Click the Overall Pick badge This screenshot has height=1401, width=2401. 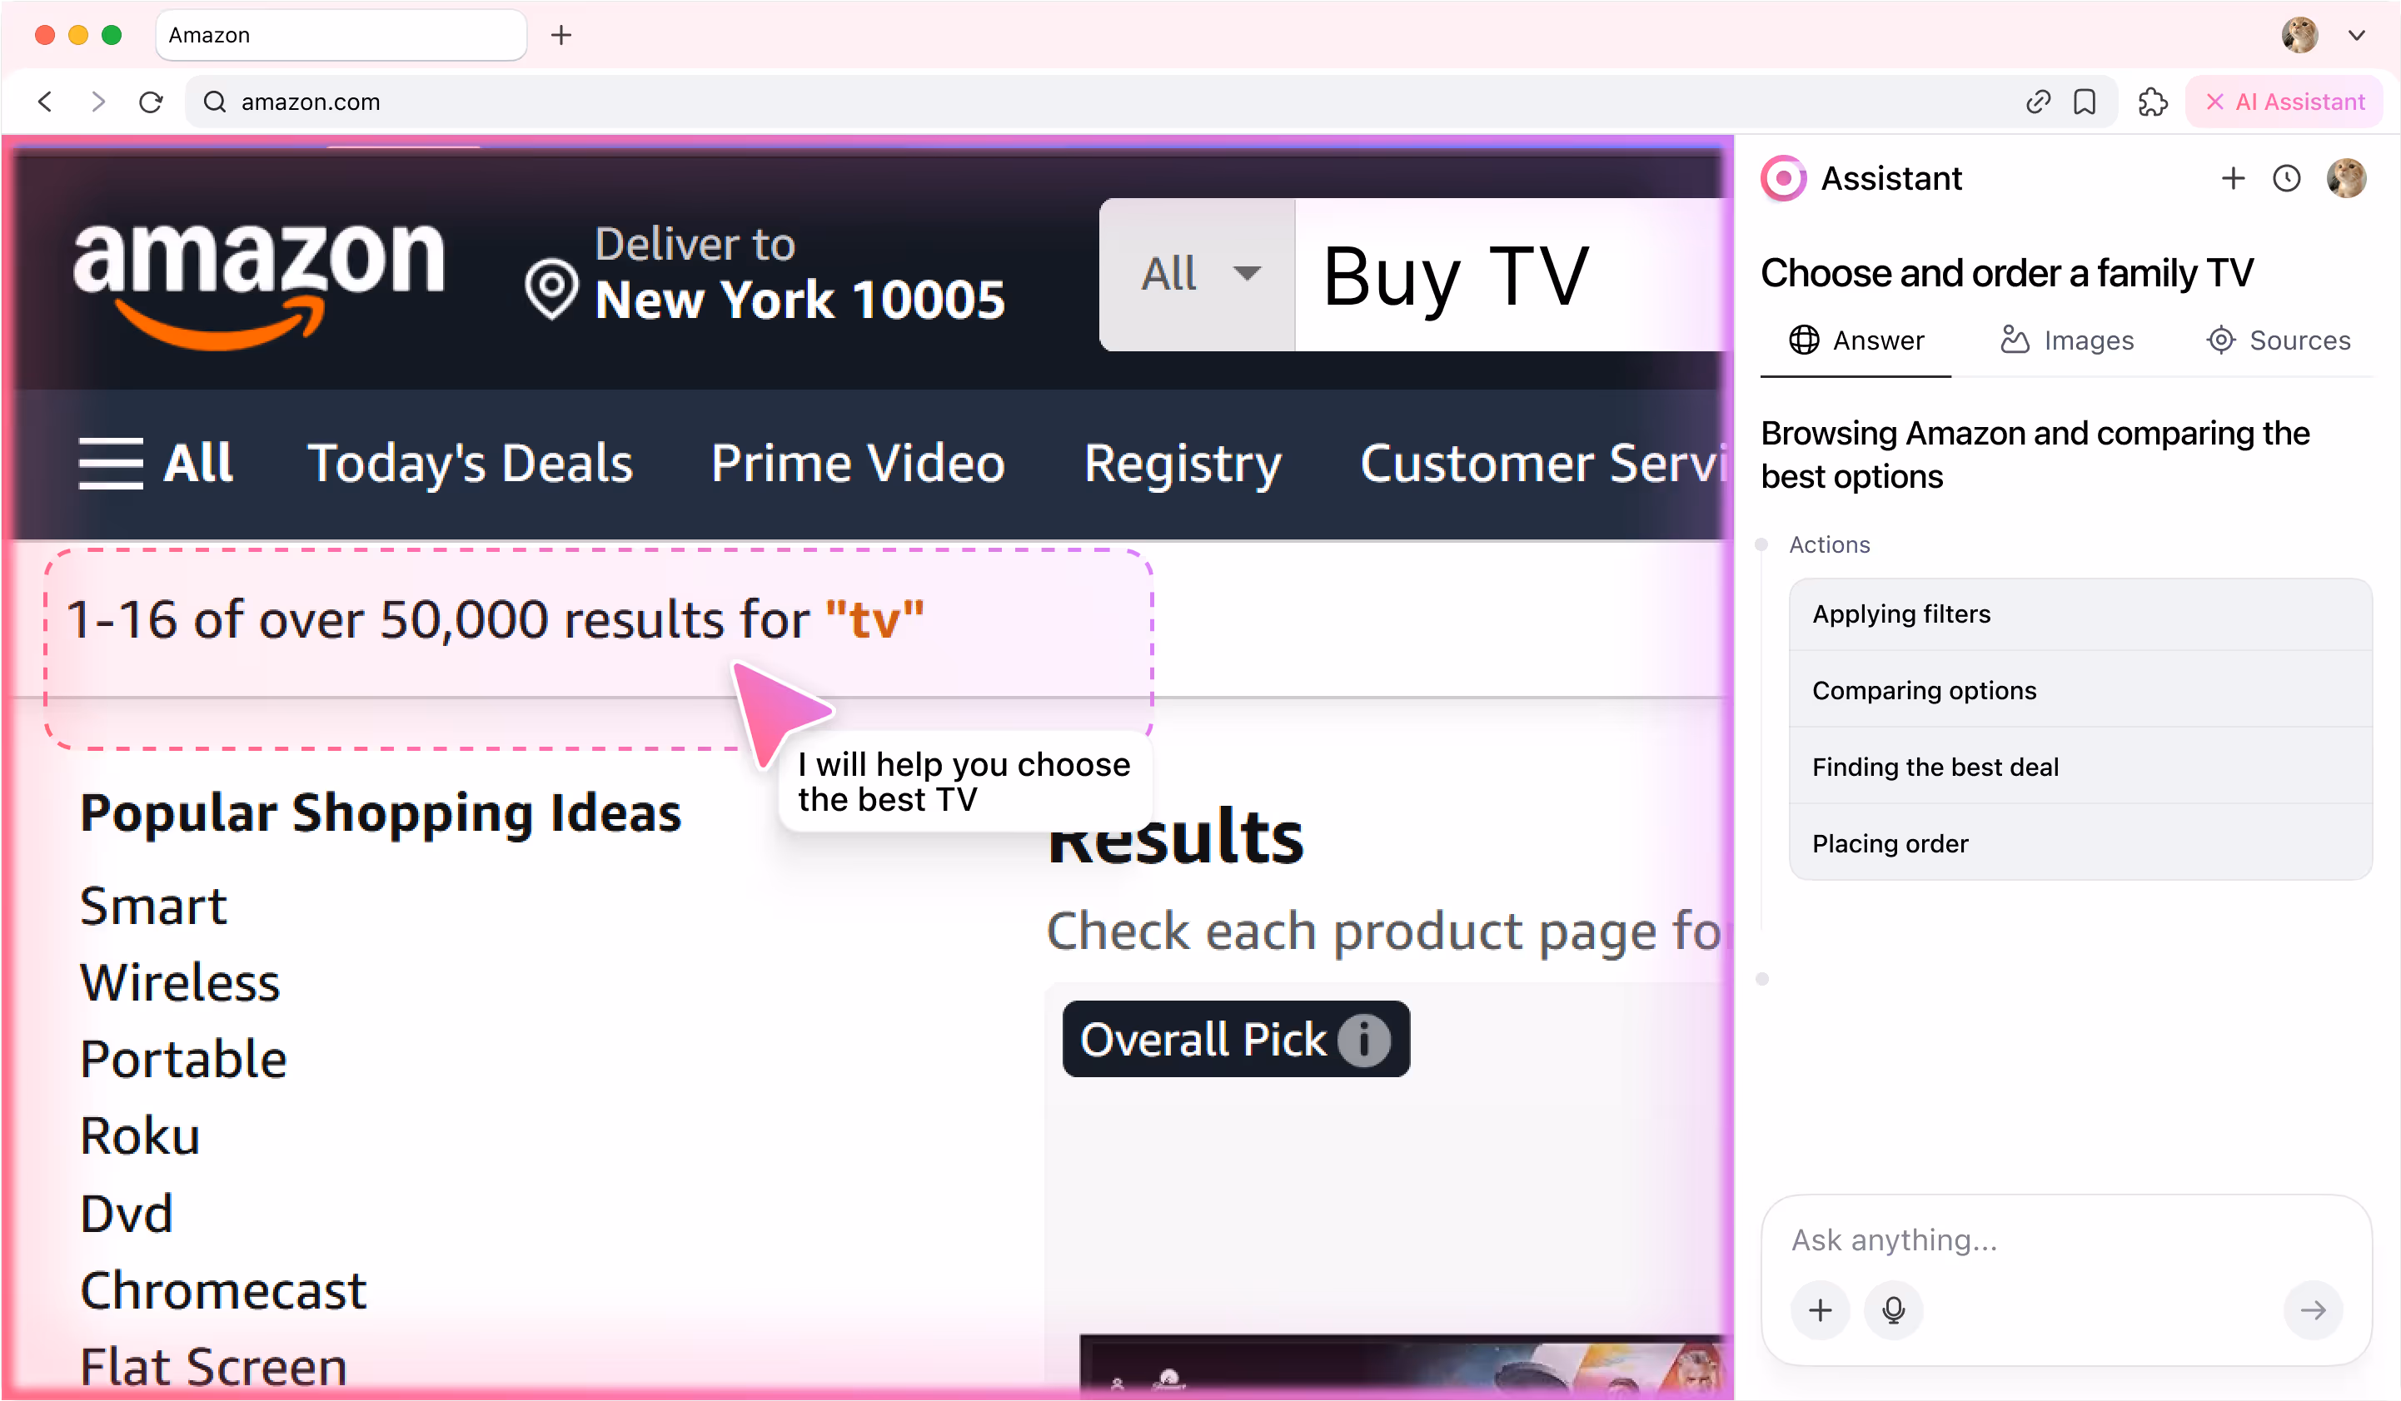(1236, 1039)
